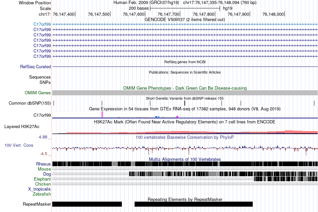318x212 pixels.
Task: Click the Mouse species label
Action: [44, 169]
